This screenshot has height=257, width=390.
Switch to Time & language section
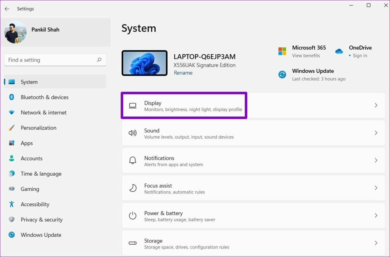tap(41, 174)
